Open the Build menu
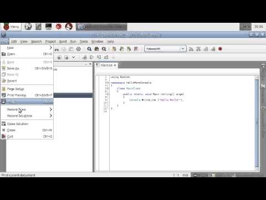The image size is (266, 200). (63, 42)
